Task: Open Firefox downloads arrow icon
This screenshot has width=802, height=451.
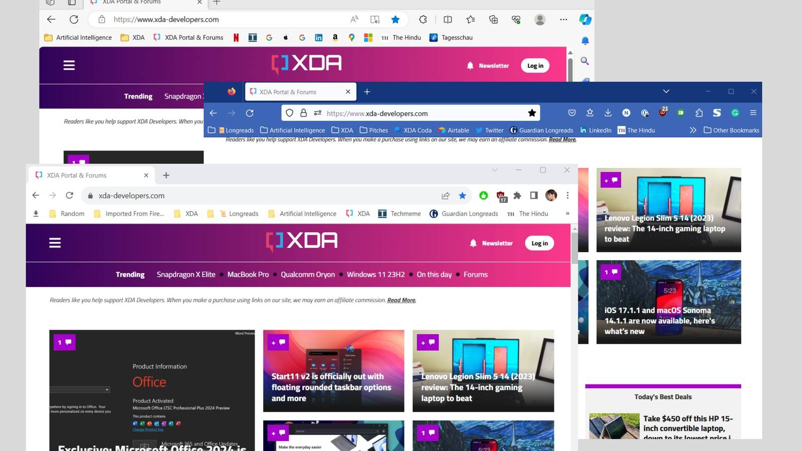Action: click(608, 113)
